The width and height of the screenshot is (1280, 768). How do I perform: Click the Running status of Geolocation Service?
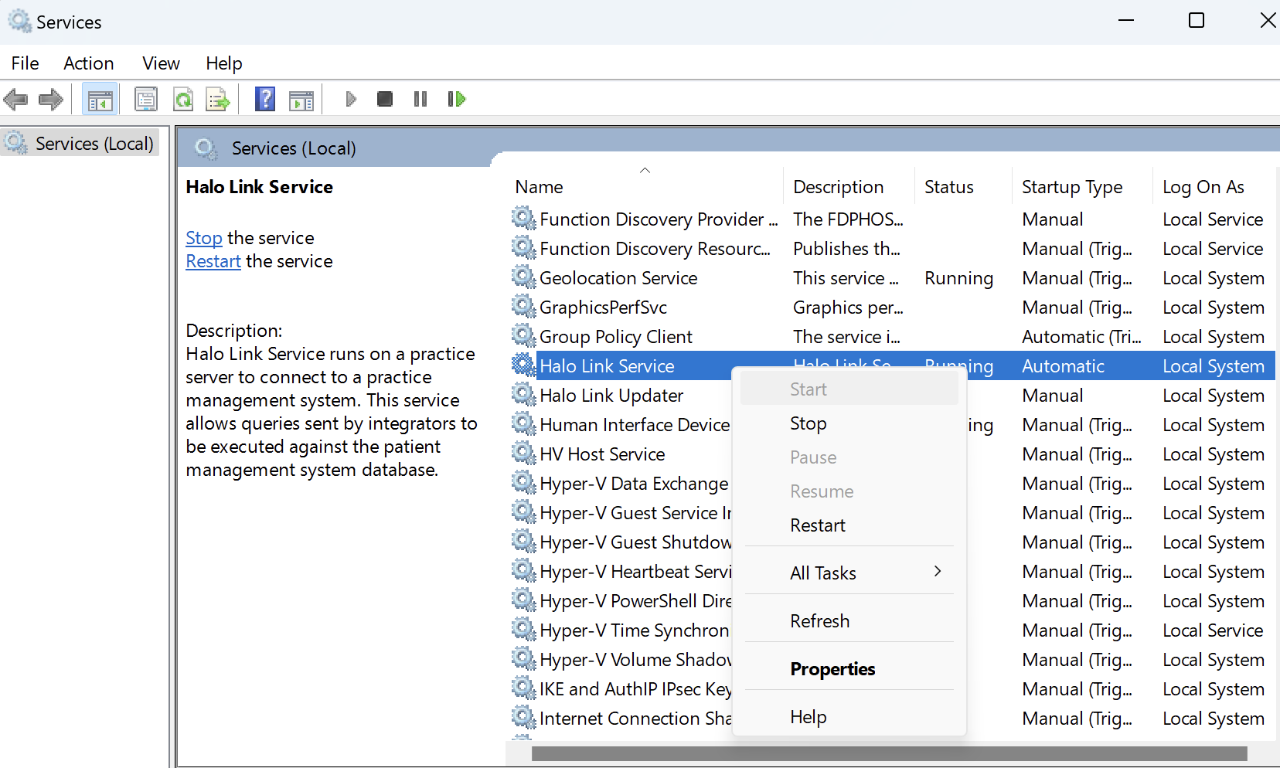pyautogui.click(x=958, y=278)
